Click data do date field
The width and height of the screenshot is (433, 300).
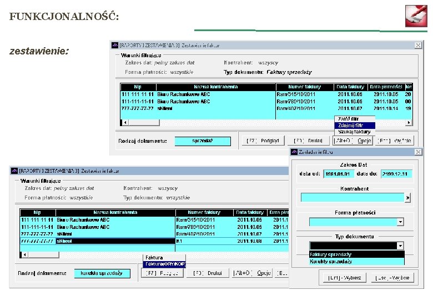coord(396,174)
